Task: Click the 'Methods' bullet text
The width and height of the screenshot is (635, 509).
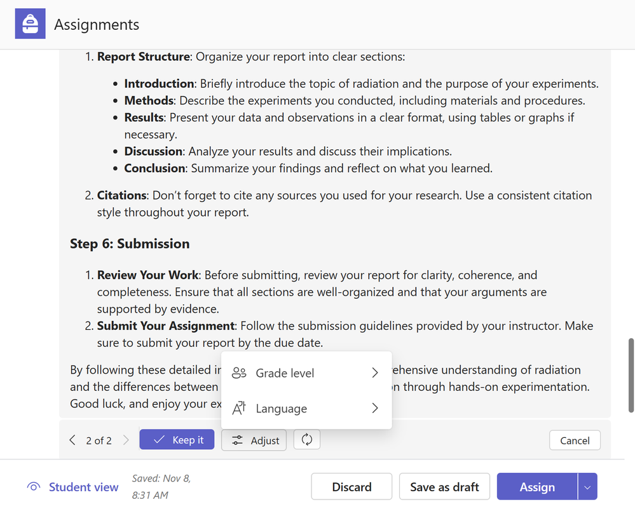Action: 149,101
